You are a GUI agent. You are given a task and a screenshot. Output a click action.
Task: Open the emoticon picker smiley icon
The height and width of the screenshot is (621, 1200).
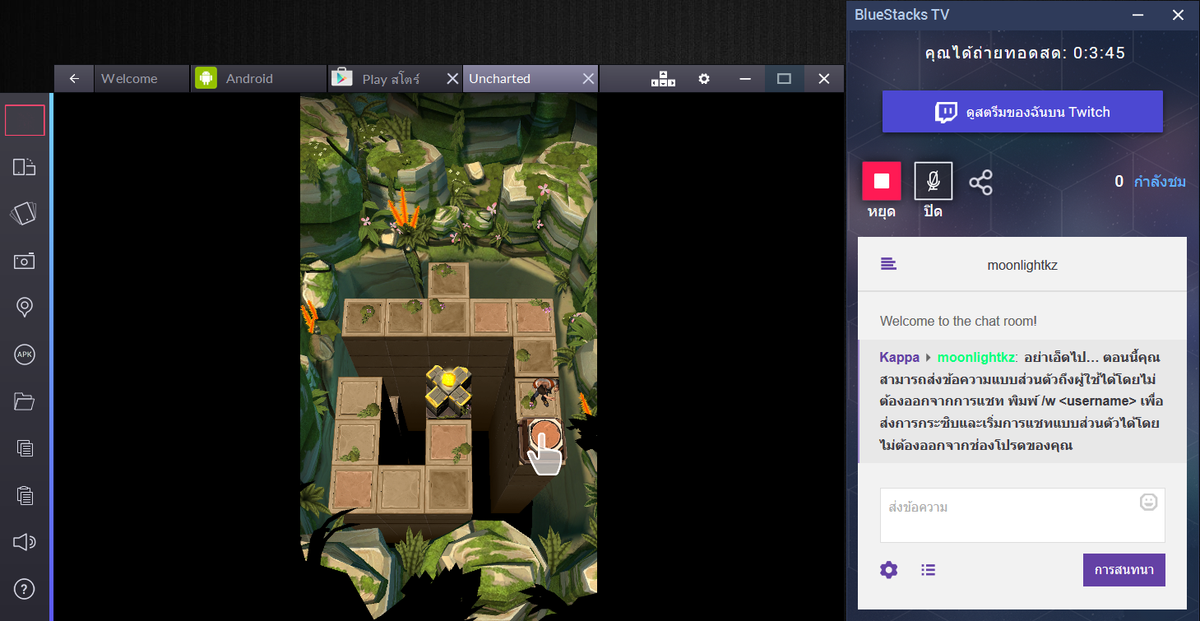pos(1149,502)
